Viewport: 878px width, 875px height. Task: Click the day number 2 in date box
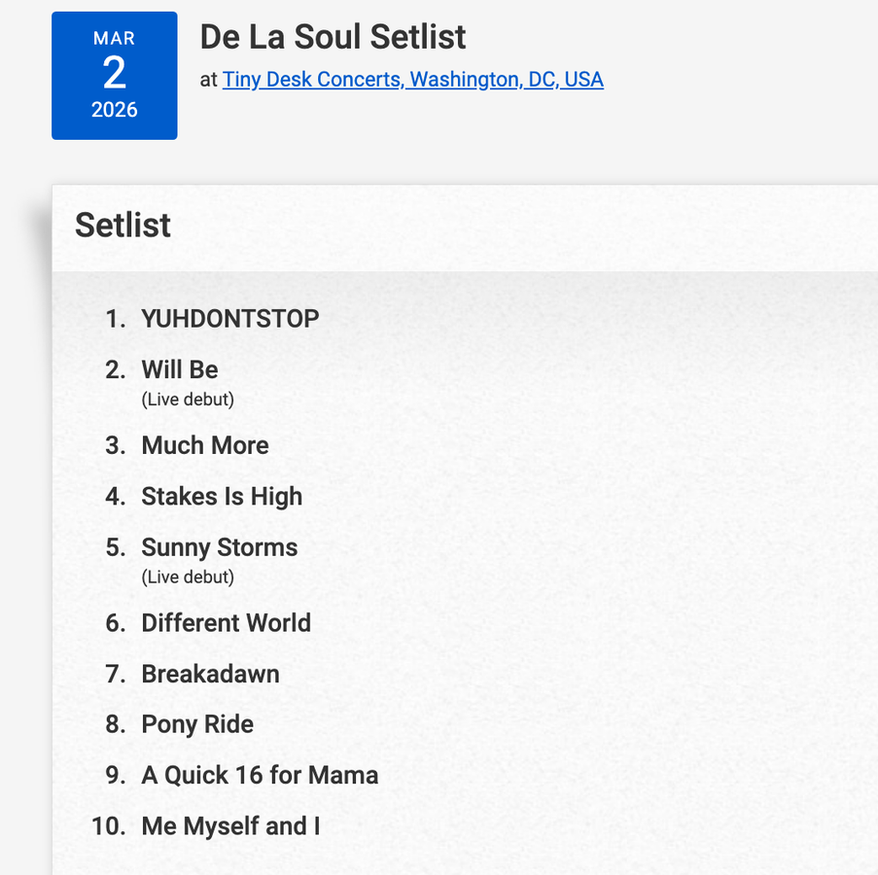point(115,74)
